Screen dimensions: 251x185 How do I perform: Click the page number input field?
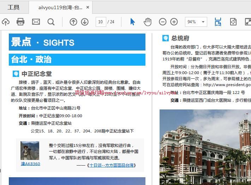click(x=101, y=22)
